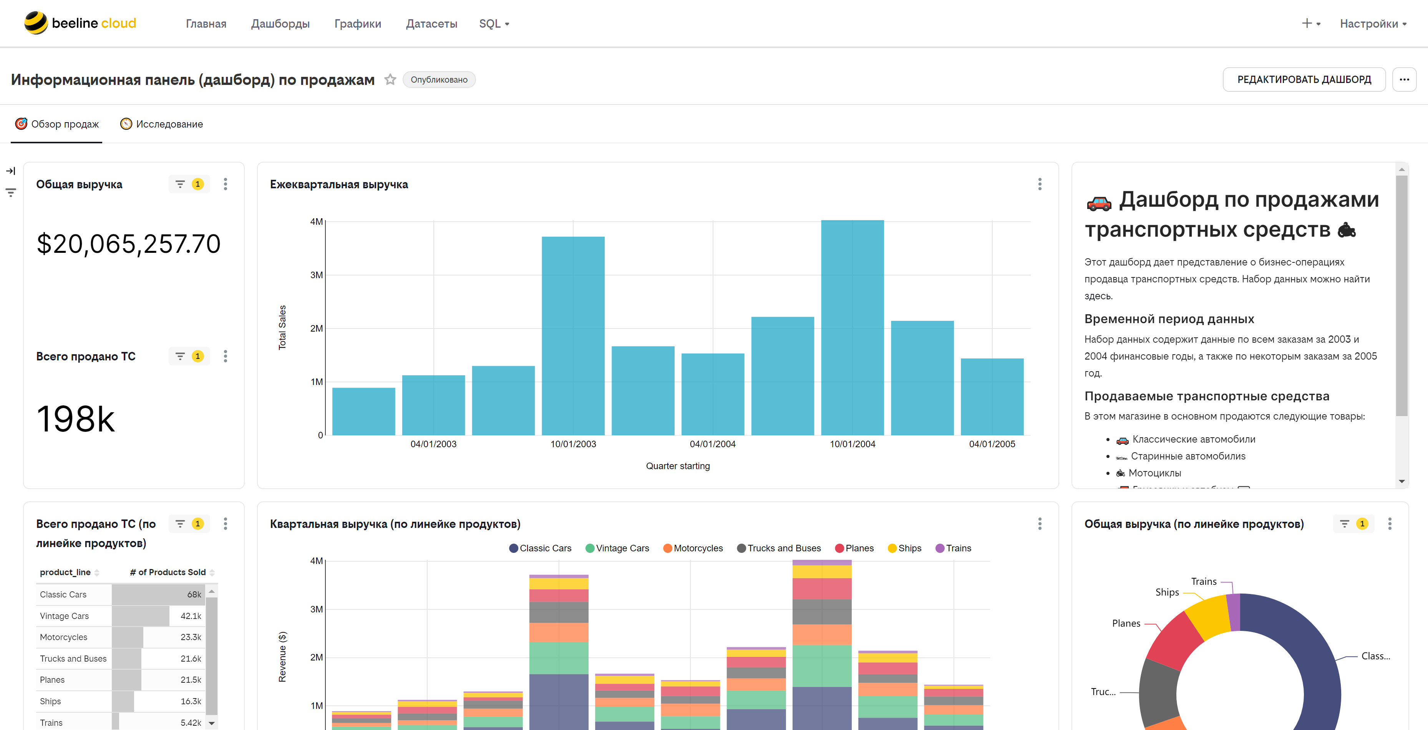Sort table by # of Products Sold
This screenshot has height=730, width=1428.
click(172, 572)
